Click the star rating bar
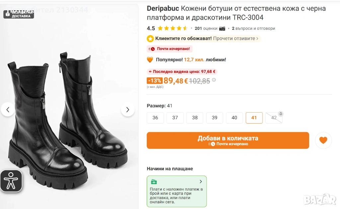Viewport: 340px width, 209px height. click(x=172, y=28)
